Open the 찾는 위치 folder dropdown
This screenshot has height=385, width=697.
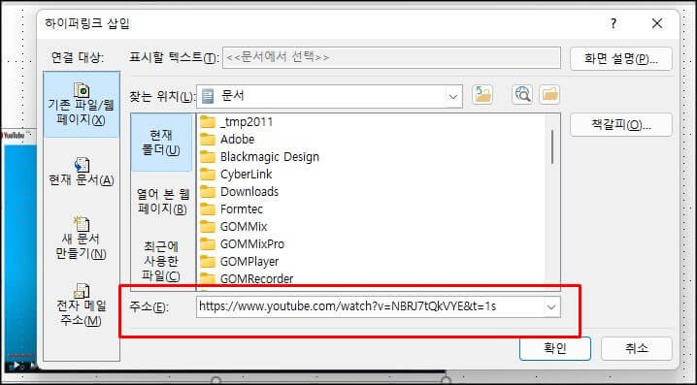[453, 96]
